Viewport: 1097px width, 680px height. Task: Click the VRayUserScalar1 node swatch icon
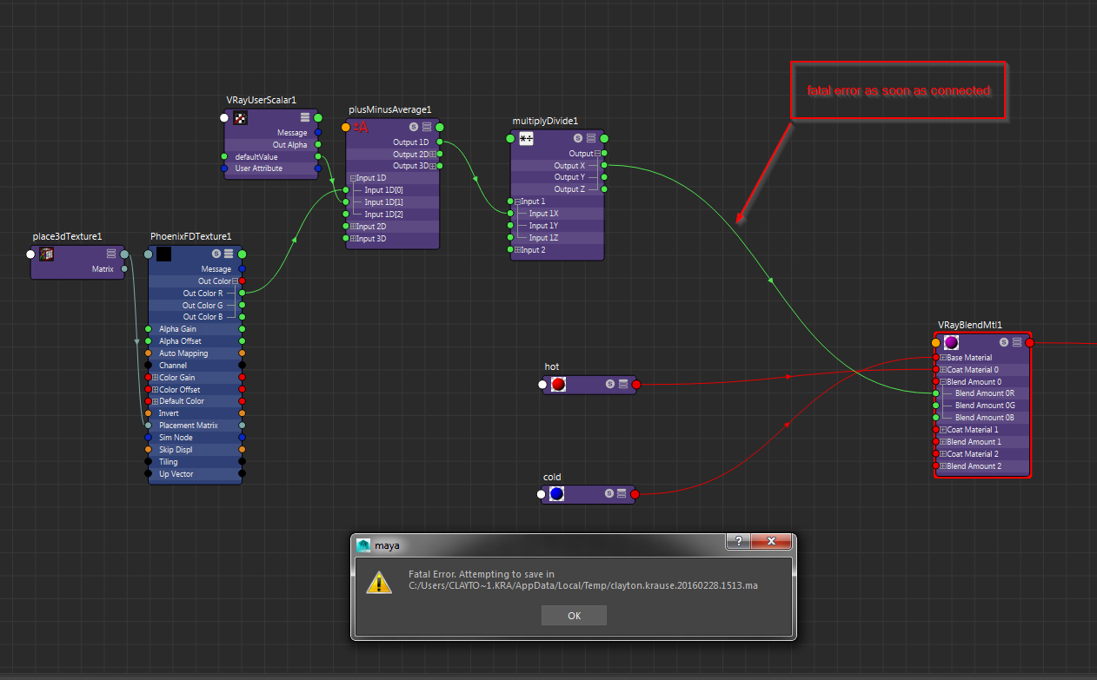click(x=241, y=117)
